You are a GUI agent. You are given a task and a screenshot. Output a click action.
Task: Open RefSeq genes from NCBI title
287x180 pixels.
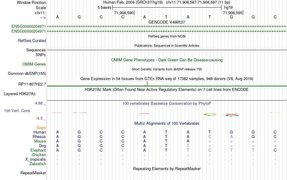[x=167, y=37]
